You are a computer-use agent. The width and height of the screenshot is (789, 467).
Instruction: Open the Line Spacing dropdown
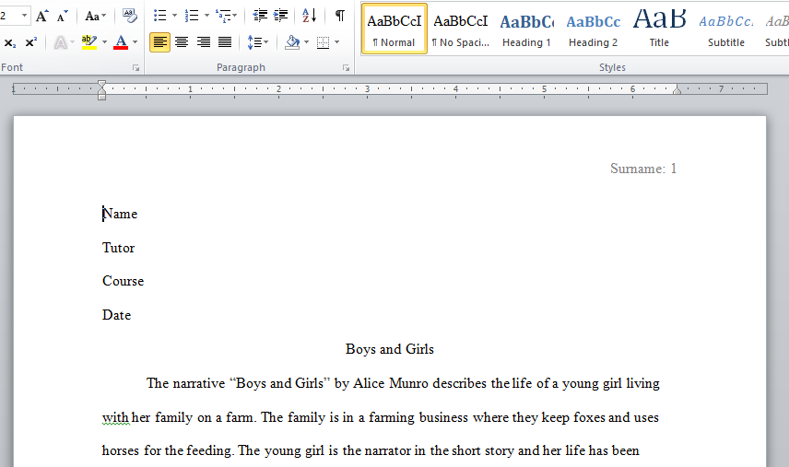[258, 42]
